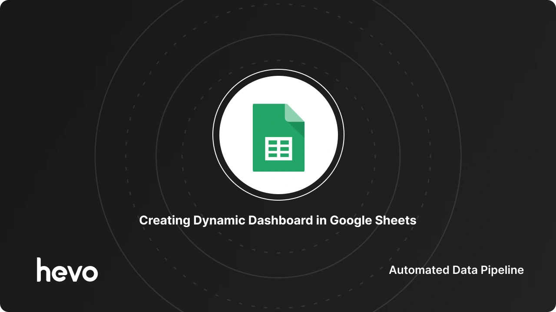Select the title "Creating Dynamic Dashboard in Google Sheets"
The width and height of the screenshot is (556, 312).
tap(278, 221)
